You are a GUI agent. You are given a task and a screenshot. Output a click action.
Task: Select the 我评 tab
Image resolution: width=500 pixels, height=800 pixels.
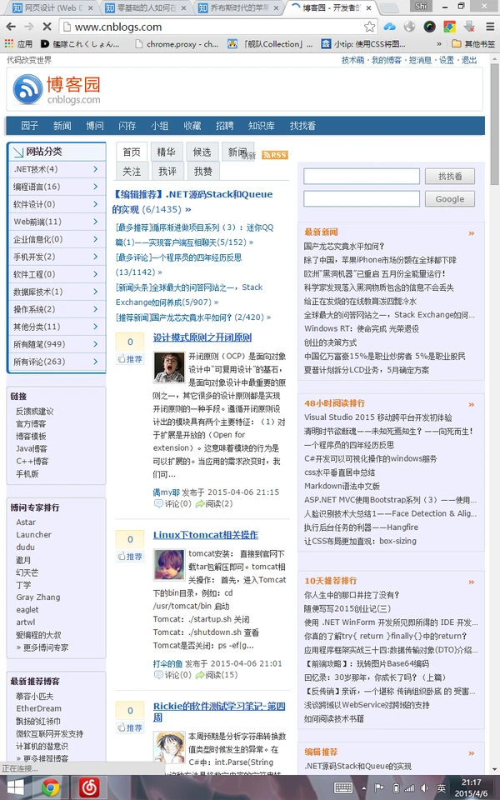167,172
